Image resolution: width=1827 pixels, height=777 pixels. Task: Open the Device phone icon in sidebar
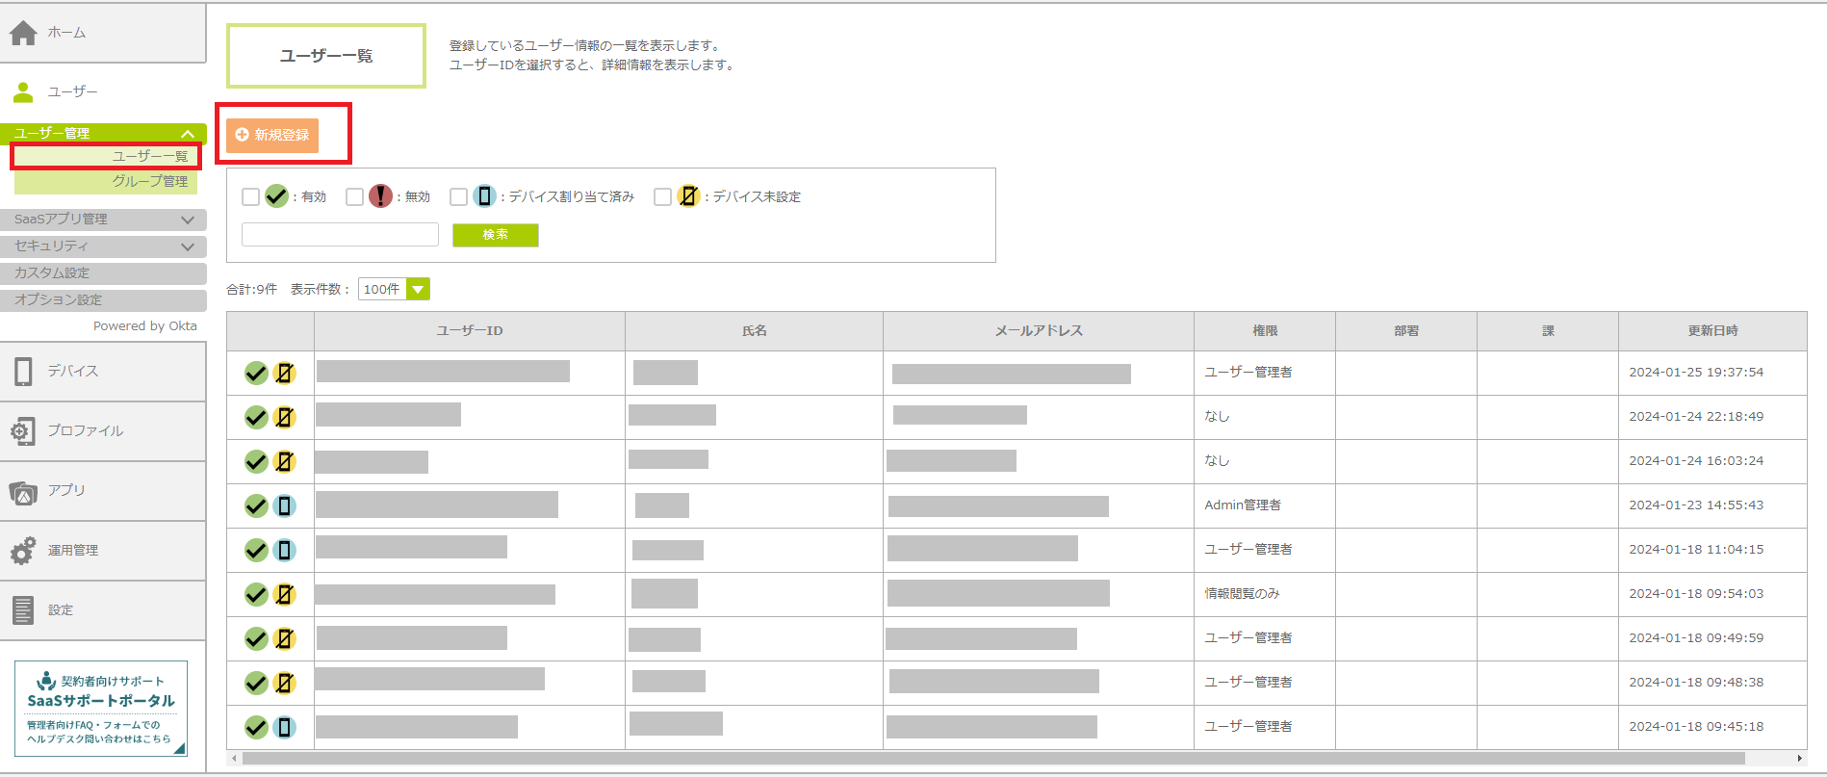(23, 372)
